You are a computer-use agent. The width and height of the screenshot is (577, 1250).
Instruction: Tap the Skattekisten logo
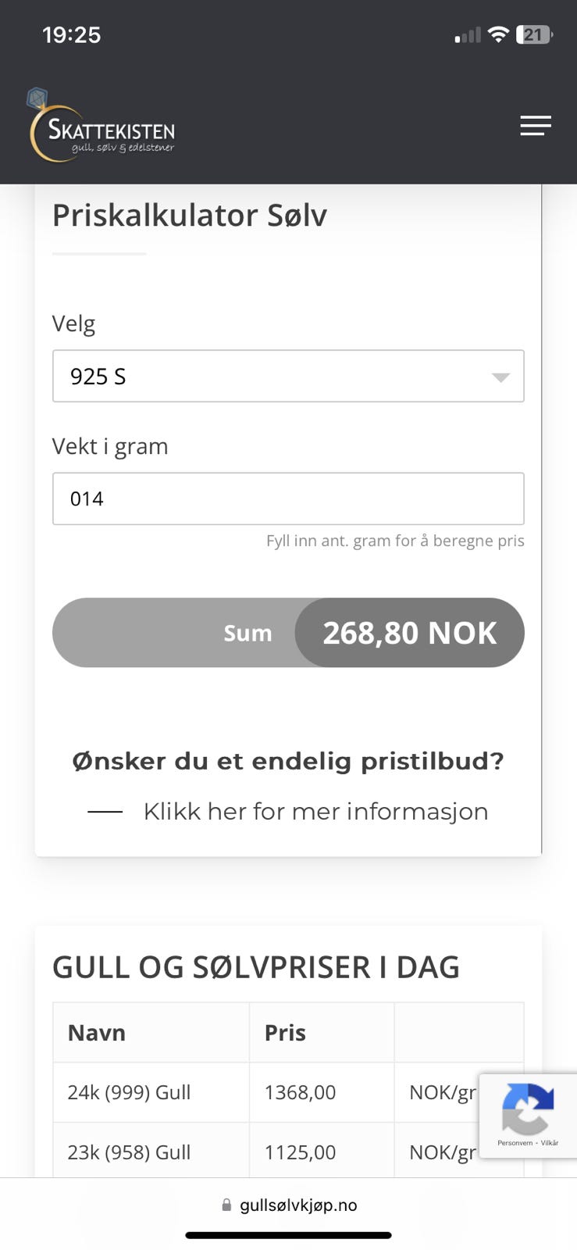[x=102, y=127]
